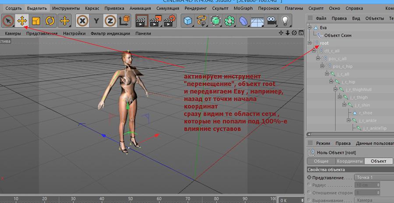Open the Представление dropdown (Точка 1)
Viewport: 394px width, 203px height.
(x=372, y=178)
